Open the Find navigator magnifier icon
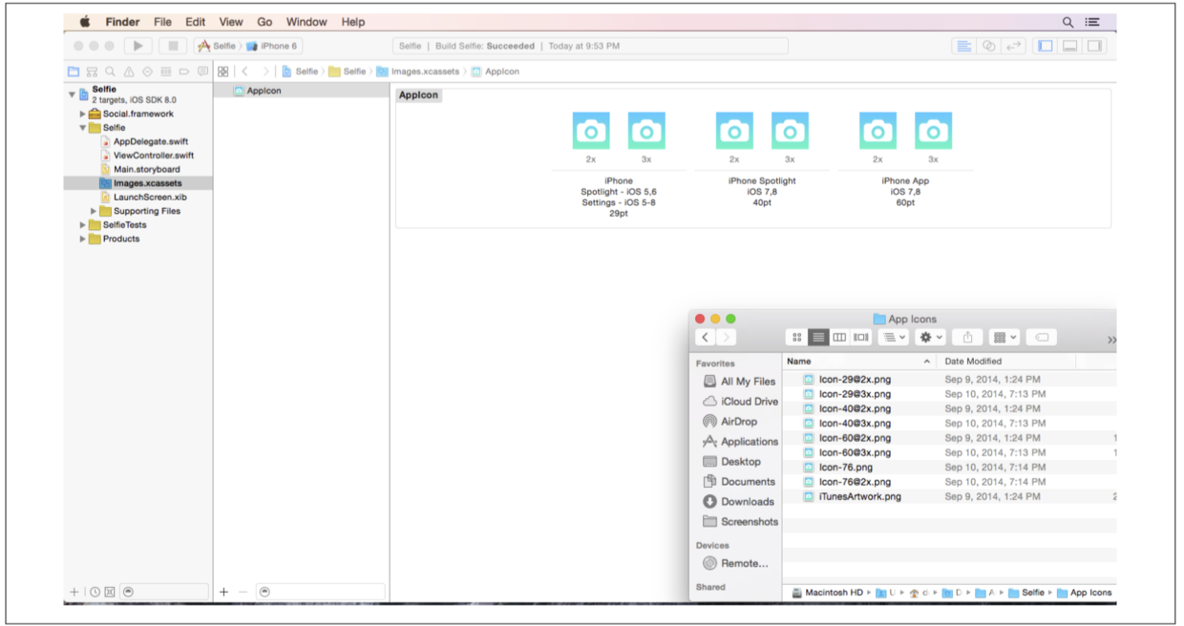The height and width of the screenshot is (626, 1184). coord(110,72)
